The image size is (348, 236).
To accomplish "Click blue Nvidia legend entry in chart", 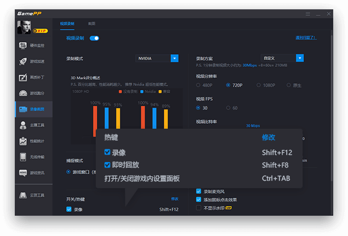I will (148, 91).
